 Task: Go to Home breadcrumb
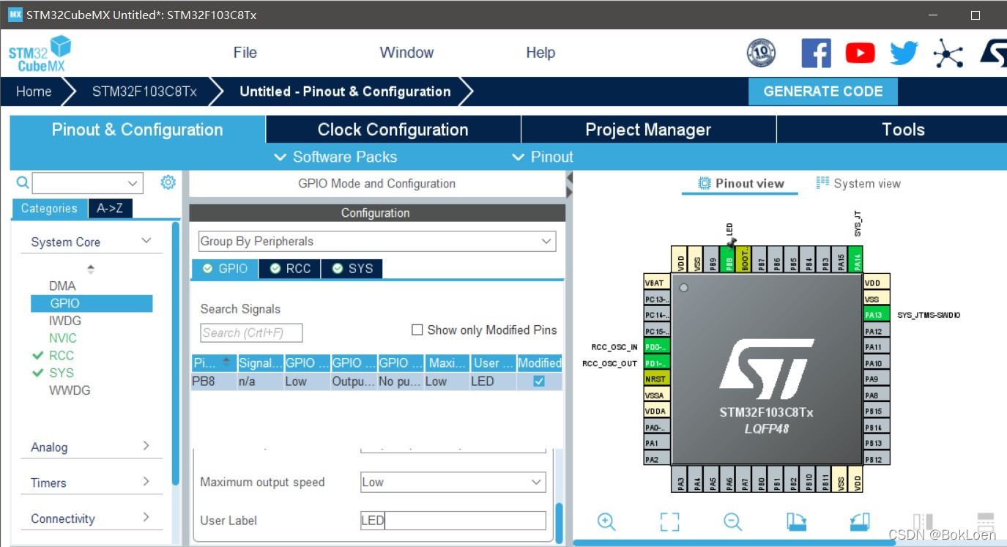coord(34,92)
